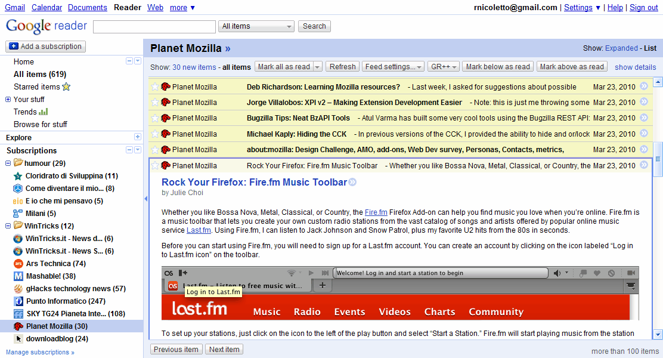Open Rock Your Firefox row original page arrow

[644, 165]
